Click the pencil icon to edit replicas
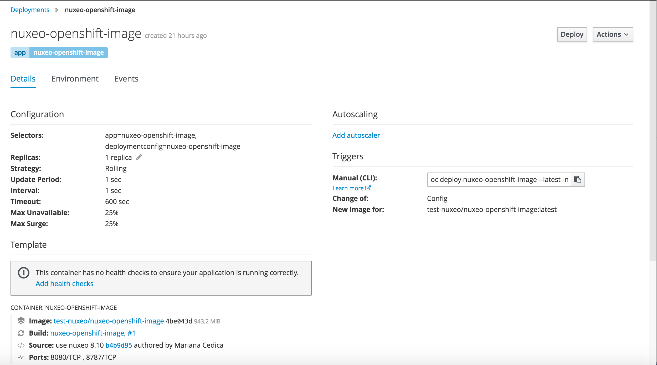The height and width of the screenshot is (365, 657). coord(139,157)
